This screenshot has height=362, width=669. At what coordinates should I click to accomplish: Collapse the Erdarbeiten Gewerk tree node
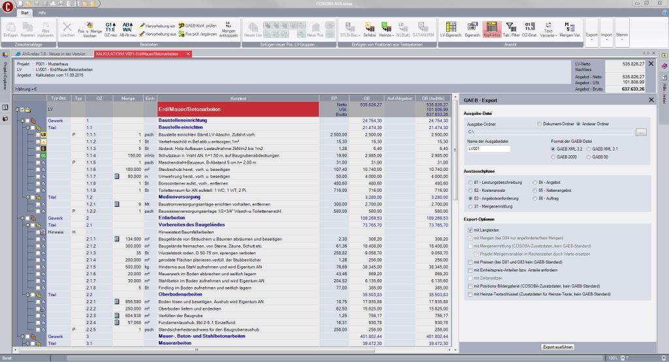(x=22, y=218)
